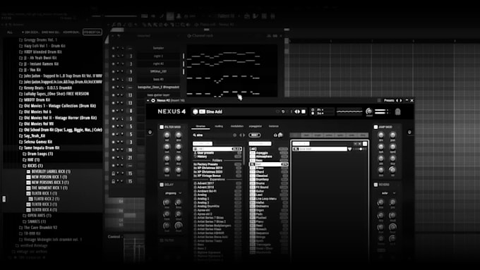Select the XP Vintage Bonus folder

218,176
